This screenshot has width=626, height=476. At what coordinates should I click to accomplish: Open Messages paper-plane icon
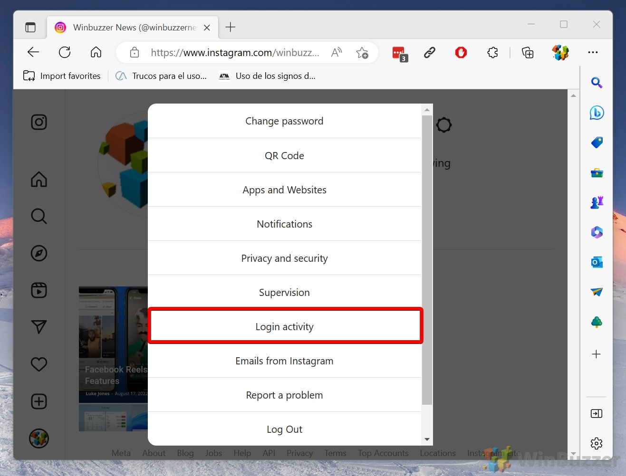(x=39, y=327)
